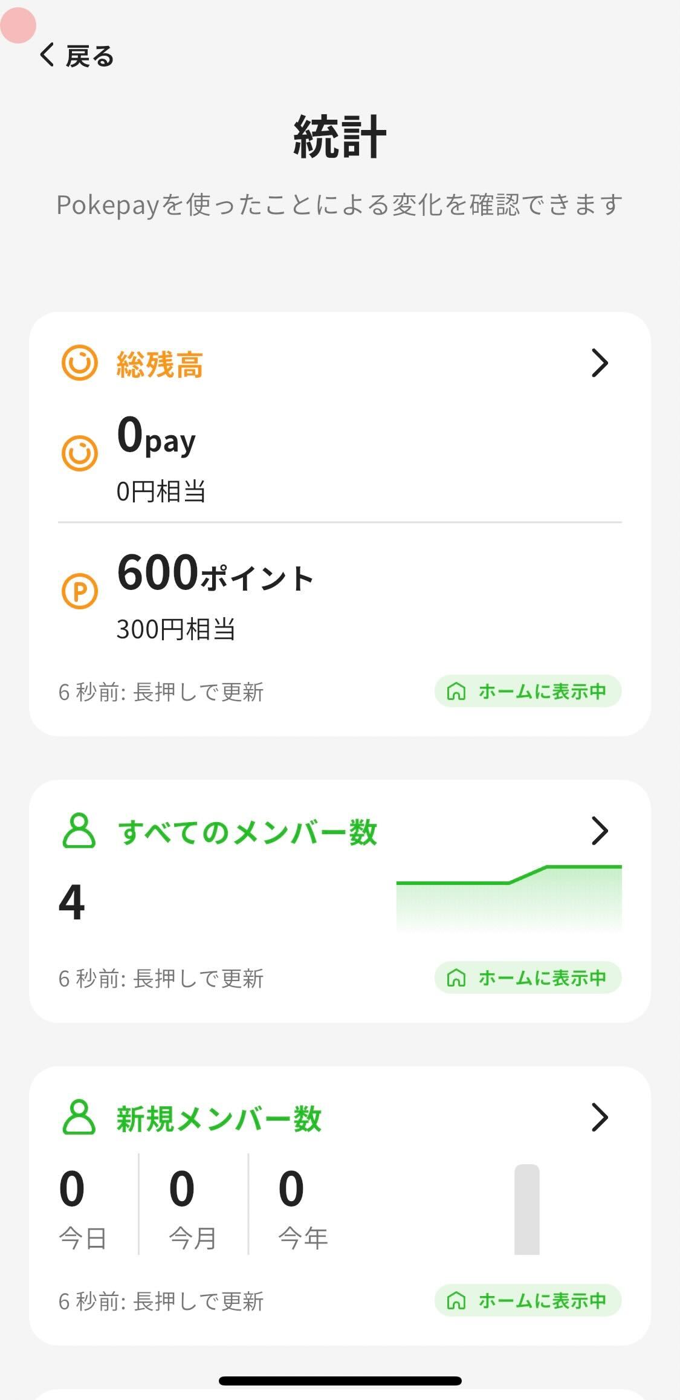The image size is (680, 1400).
Task: Click the coin icon beside 0pay
Action: pos(79,453)
